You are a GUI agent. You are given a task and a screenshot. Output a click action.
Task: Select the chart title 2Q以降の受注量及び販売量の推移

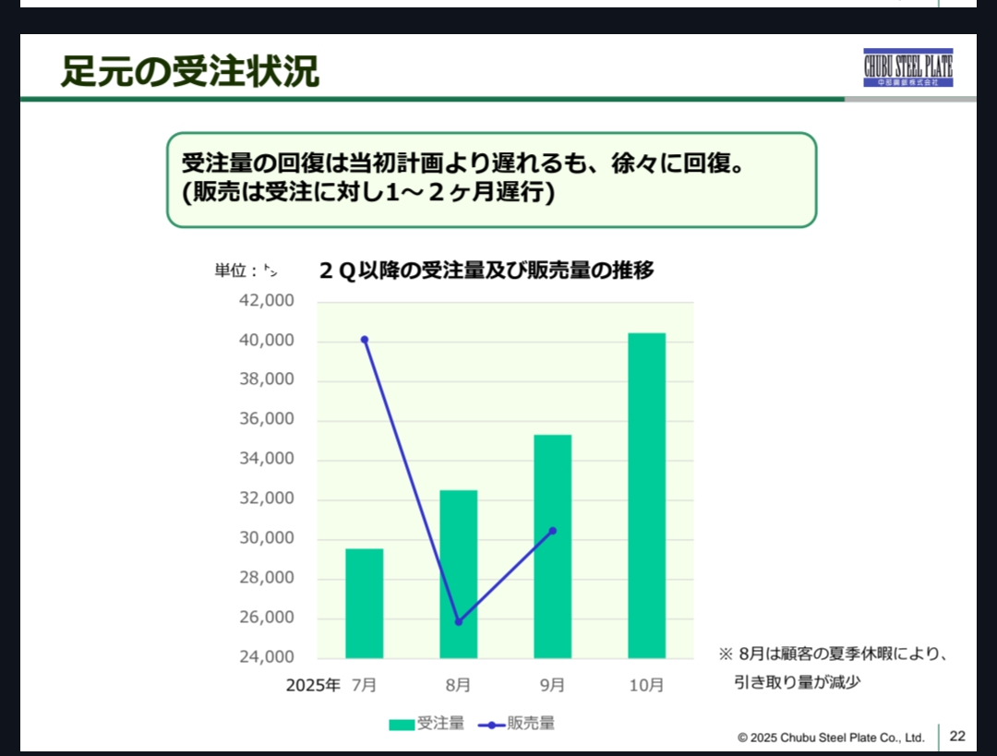pos(486,270)
